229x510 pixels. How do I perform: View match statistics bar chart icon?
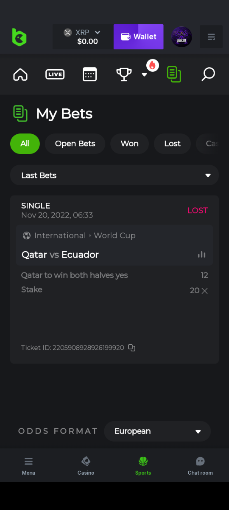point(202,255)
